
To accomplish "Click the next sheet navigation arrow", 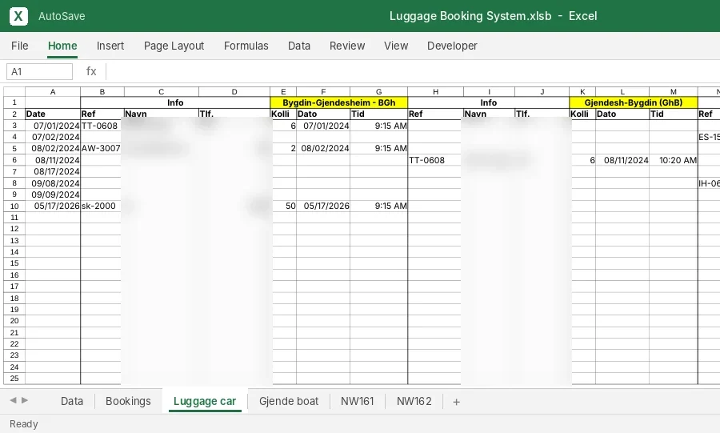I will (25, 400).
